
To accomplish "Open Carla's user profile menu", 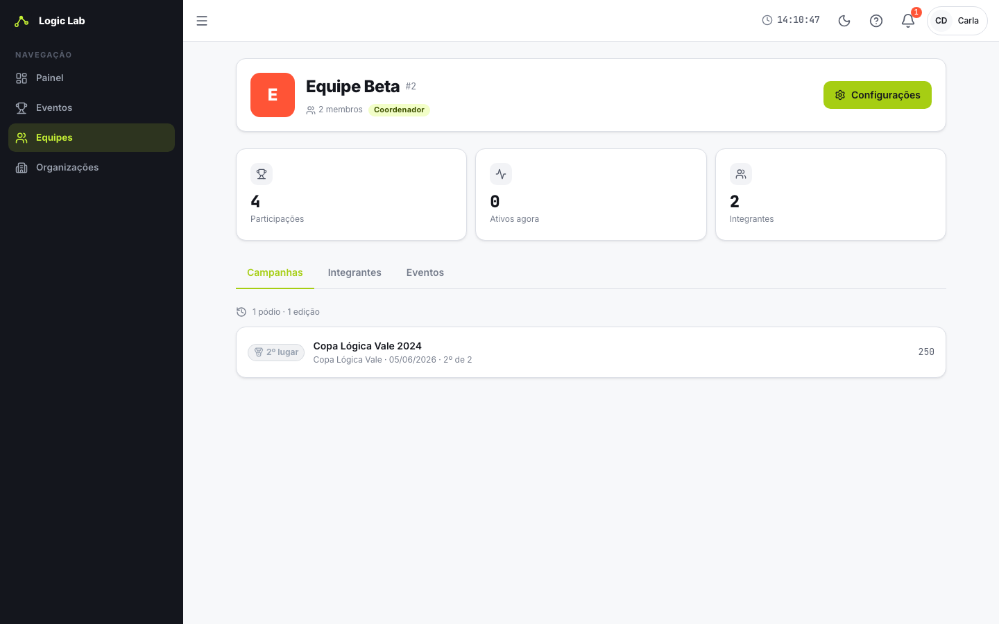I will [x=957, y=21].
